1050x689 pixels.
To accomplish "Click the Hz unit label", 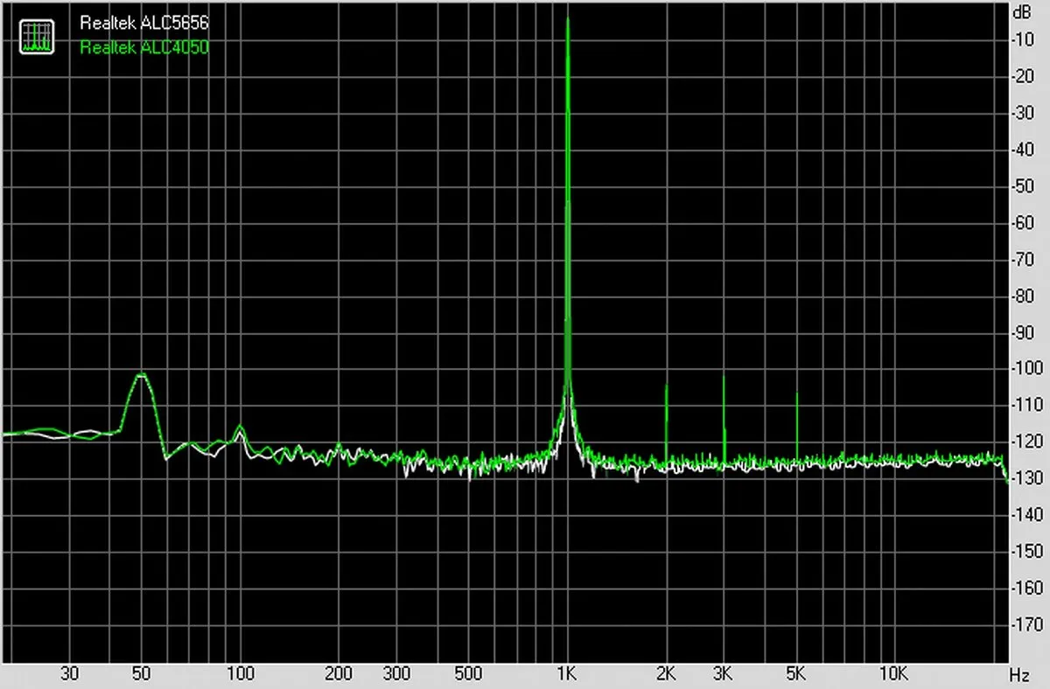I will pos(1019,676).
